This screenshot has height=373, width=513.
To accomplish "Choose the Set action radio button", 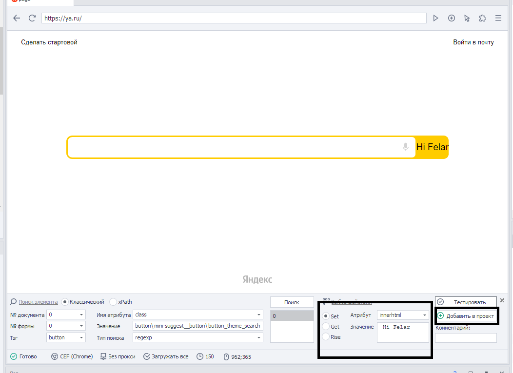I will (x=326, y=316).
